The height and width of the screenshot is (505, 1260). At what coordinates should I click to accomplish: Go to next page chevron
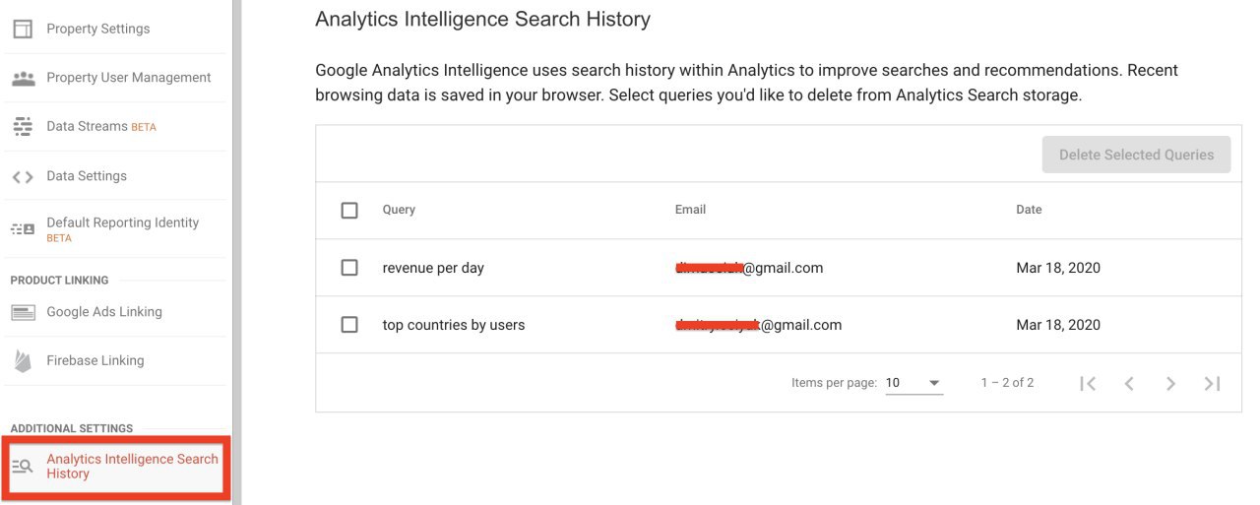1170,383
